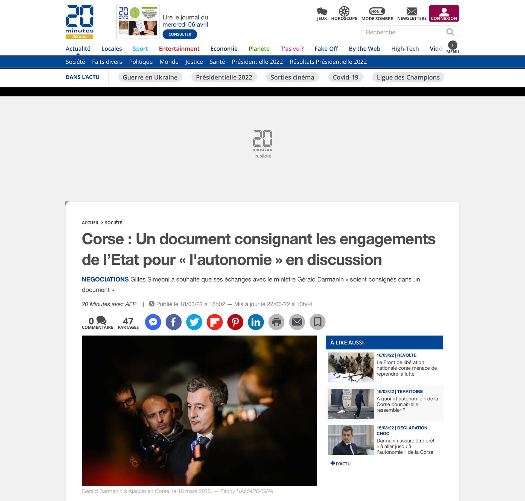The height and width of the screenshot is (501, 525).
Task: Click the Consulter button
Action: pos(180,34)
